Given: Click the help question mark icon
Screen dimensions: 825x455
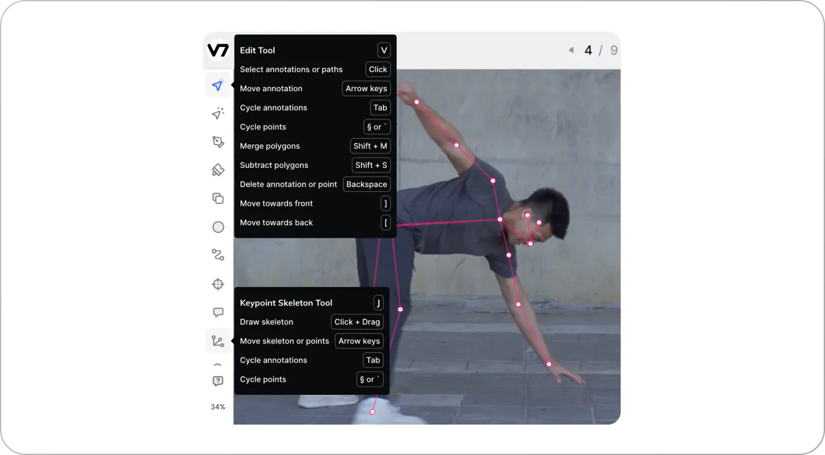Looking at the screenshot, I should (218, 381).
